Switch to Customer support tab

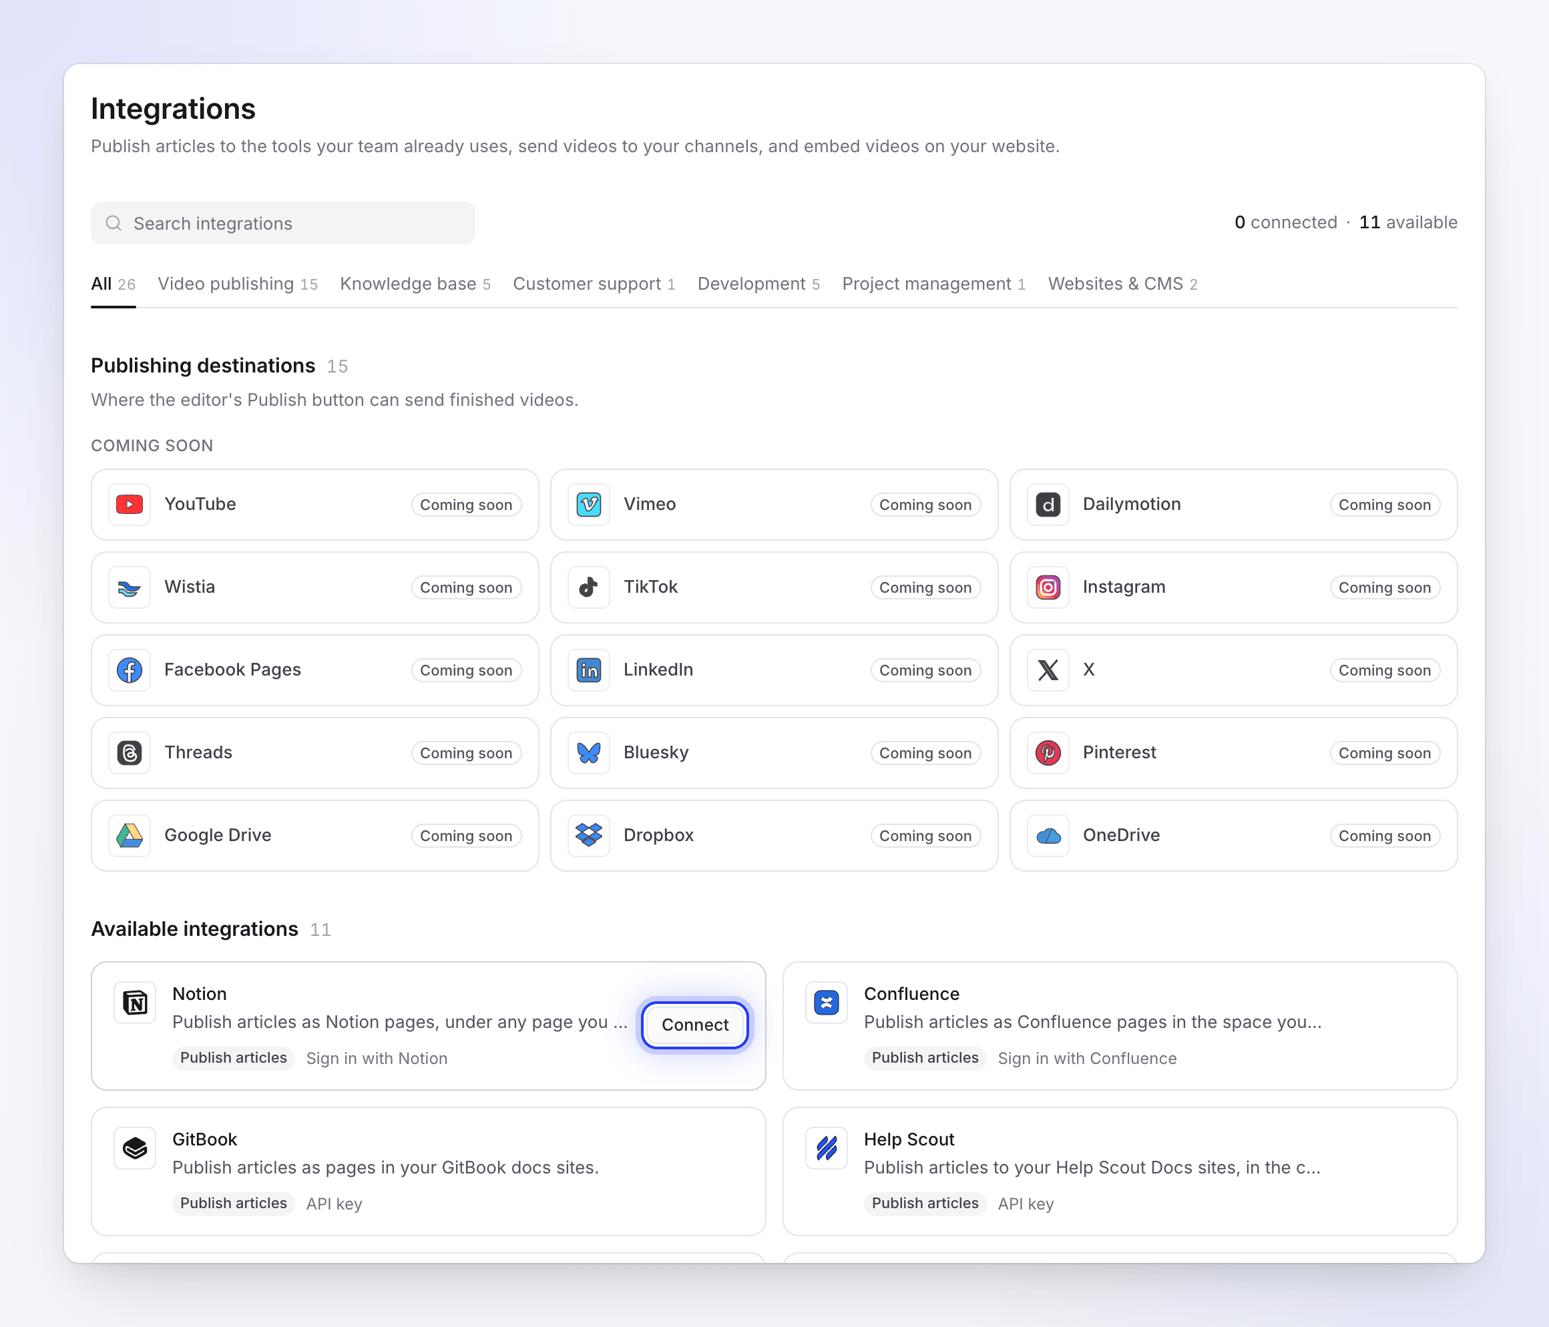click(x=594, y=284)
